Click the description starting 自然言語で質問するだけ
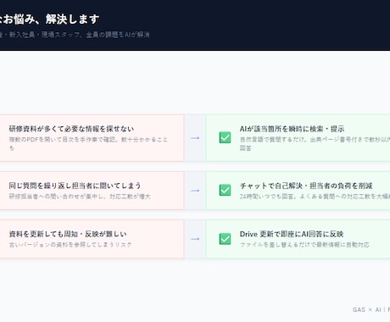 coord(315,143)
